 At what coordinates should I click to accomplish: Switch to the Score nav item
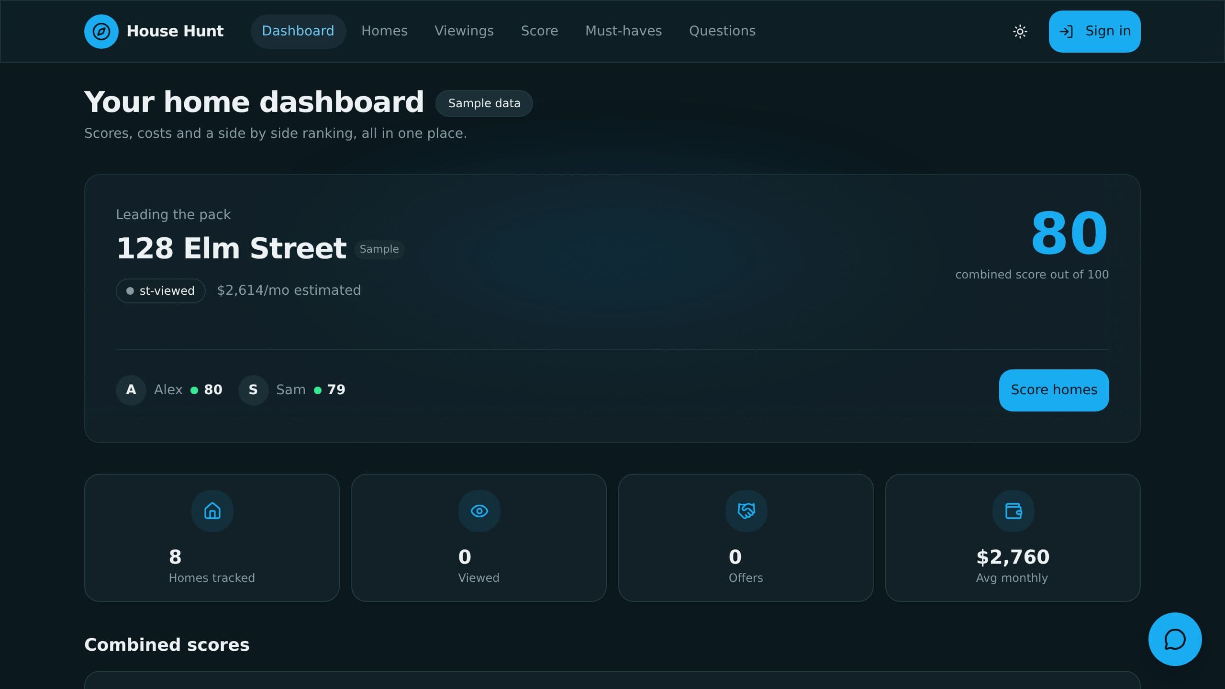(x=539, y=31)
